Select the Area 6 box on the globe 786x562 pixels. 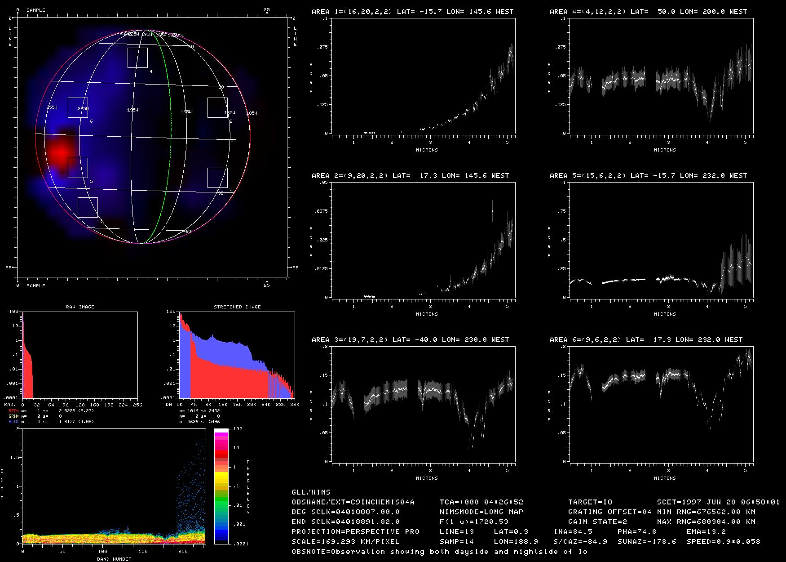pyautogui.click(x=78, y=107)
